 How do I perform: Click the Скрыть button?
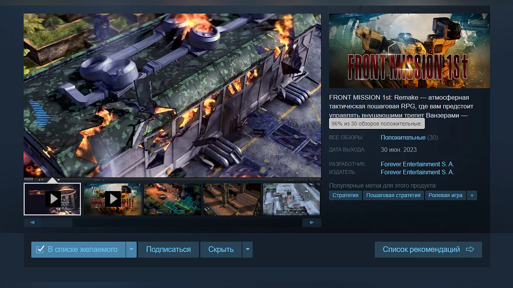(221, 250)
